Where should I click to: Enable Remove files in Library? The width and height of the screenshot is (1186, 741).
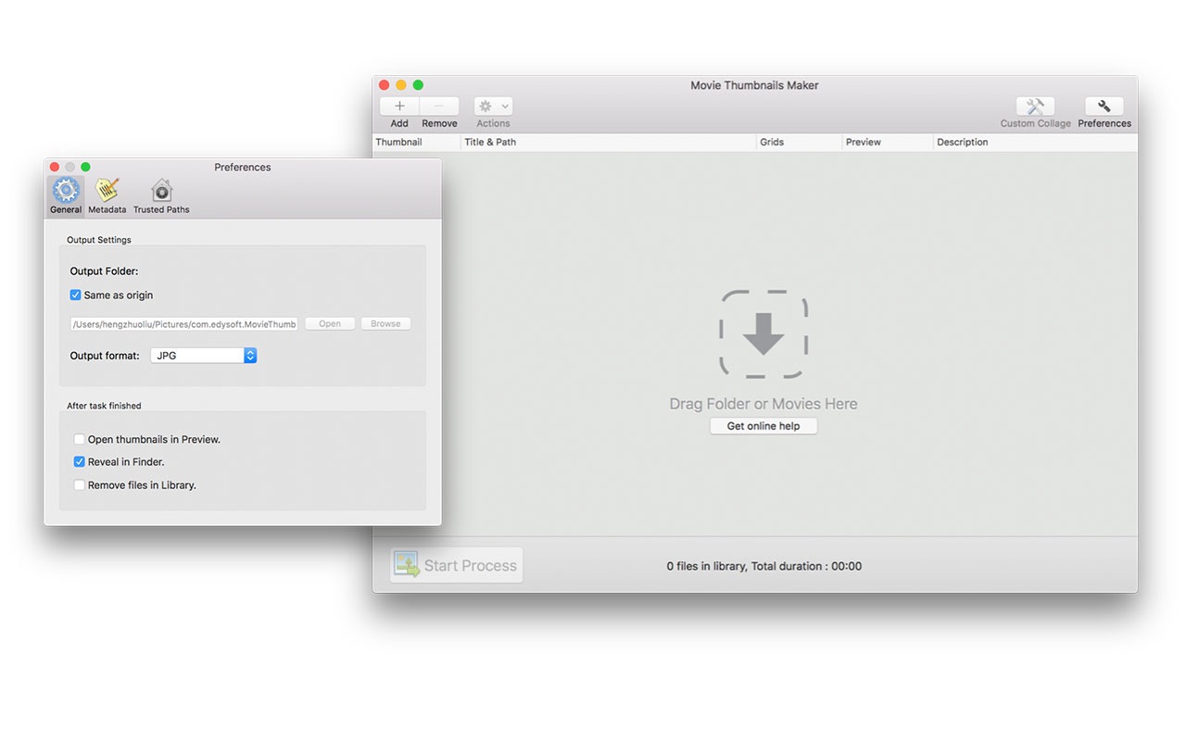tap(80, 485)
